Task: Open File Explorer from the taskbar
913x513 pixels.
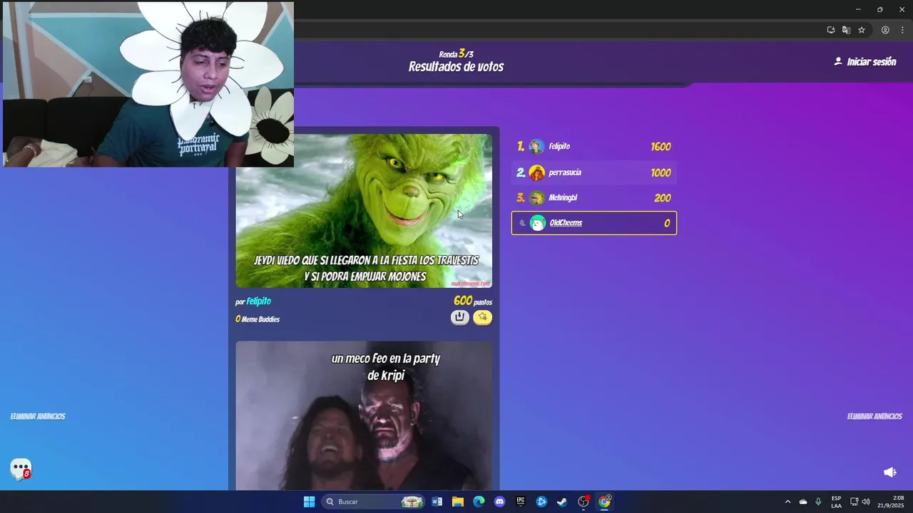Action: point(458,502)
